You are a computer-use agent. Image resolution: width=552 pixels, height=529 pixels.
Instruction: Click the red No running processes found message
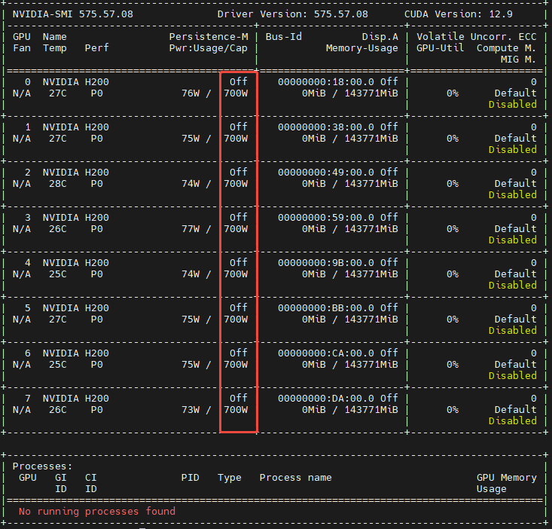pos(97,512)
